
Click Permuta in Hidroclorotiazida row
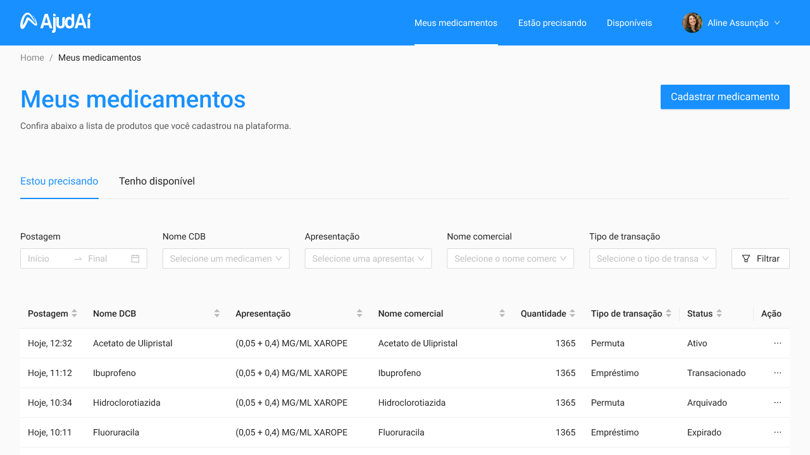pos(607,403)
